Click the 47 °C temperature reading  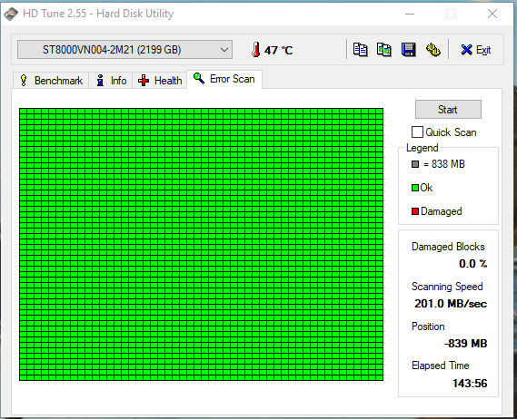[x=278, y=51]
